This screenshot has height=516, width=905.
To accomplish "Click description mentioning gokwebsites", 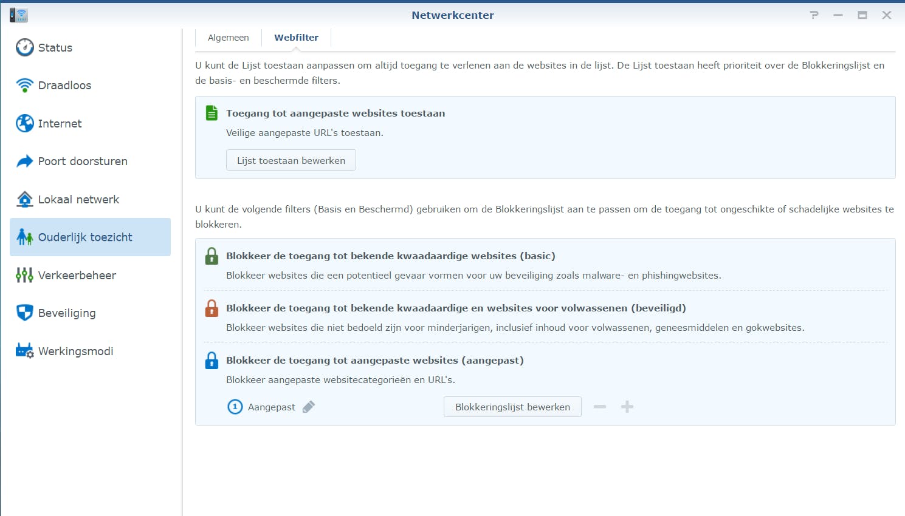I will pos(515,328).
